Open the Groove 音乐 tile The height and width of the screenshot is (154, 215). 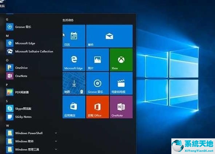point(97,84)
